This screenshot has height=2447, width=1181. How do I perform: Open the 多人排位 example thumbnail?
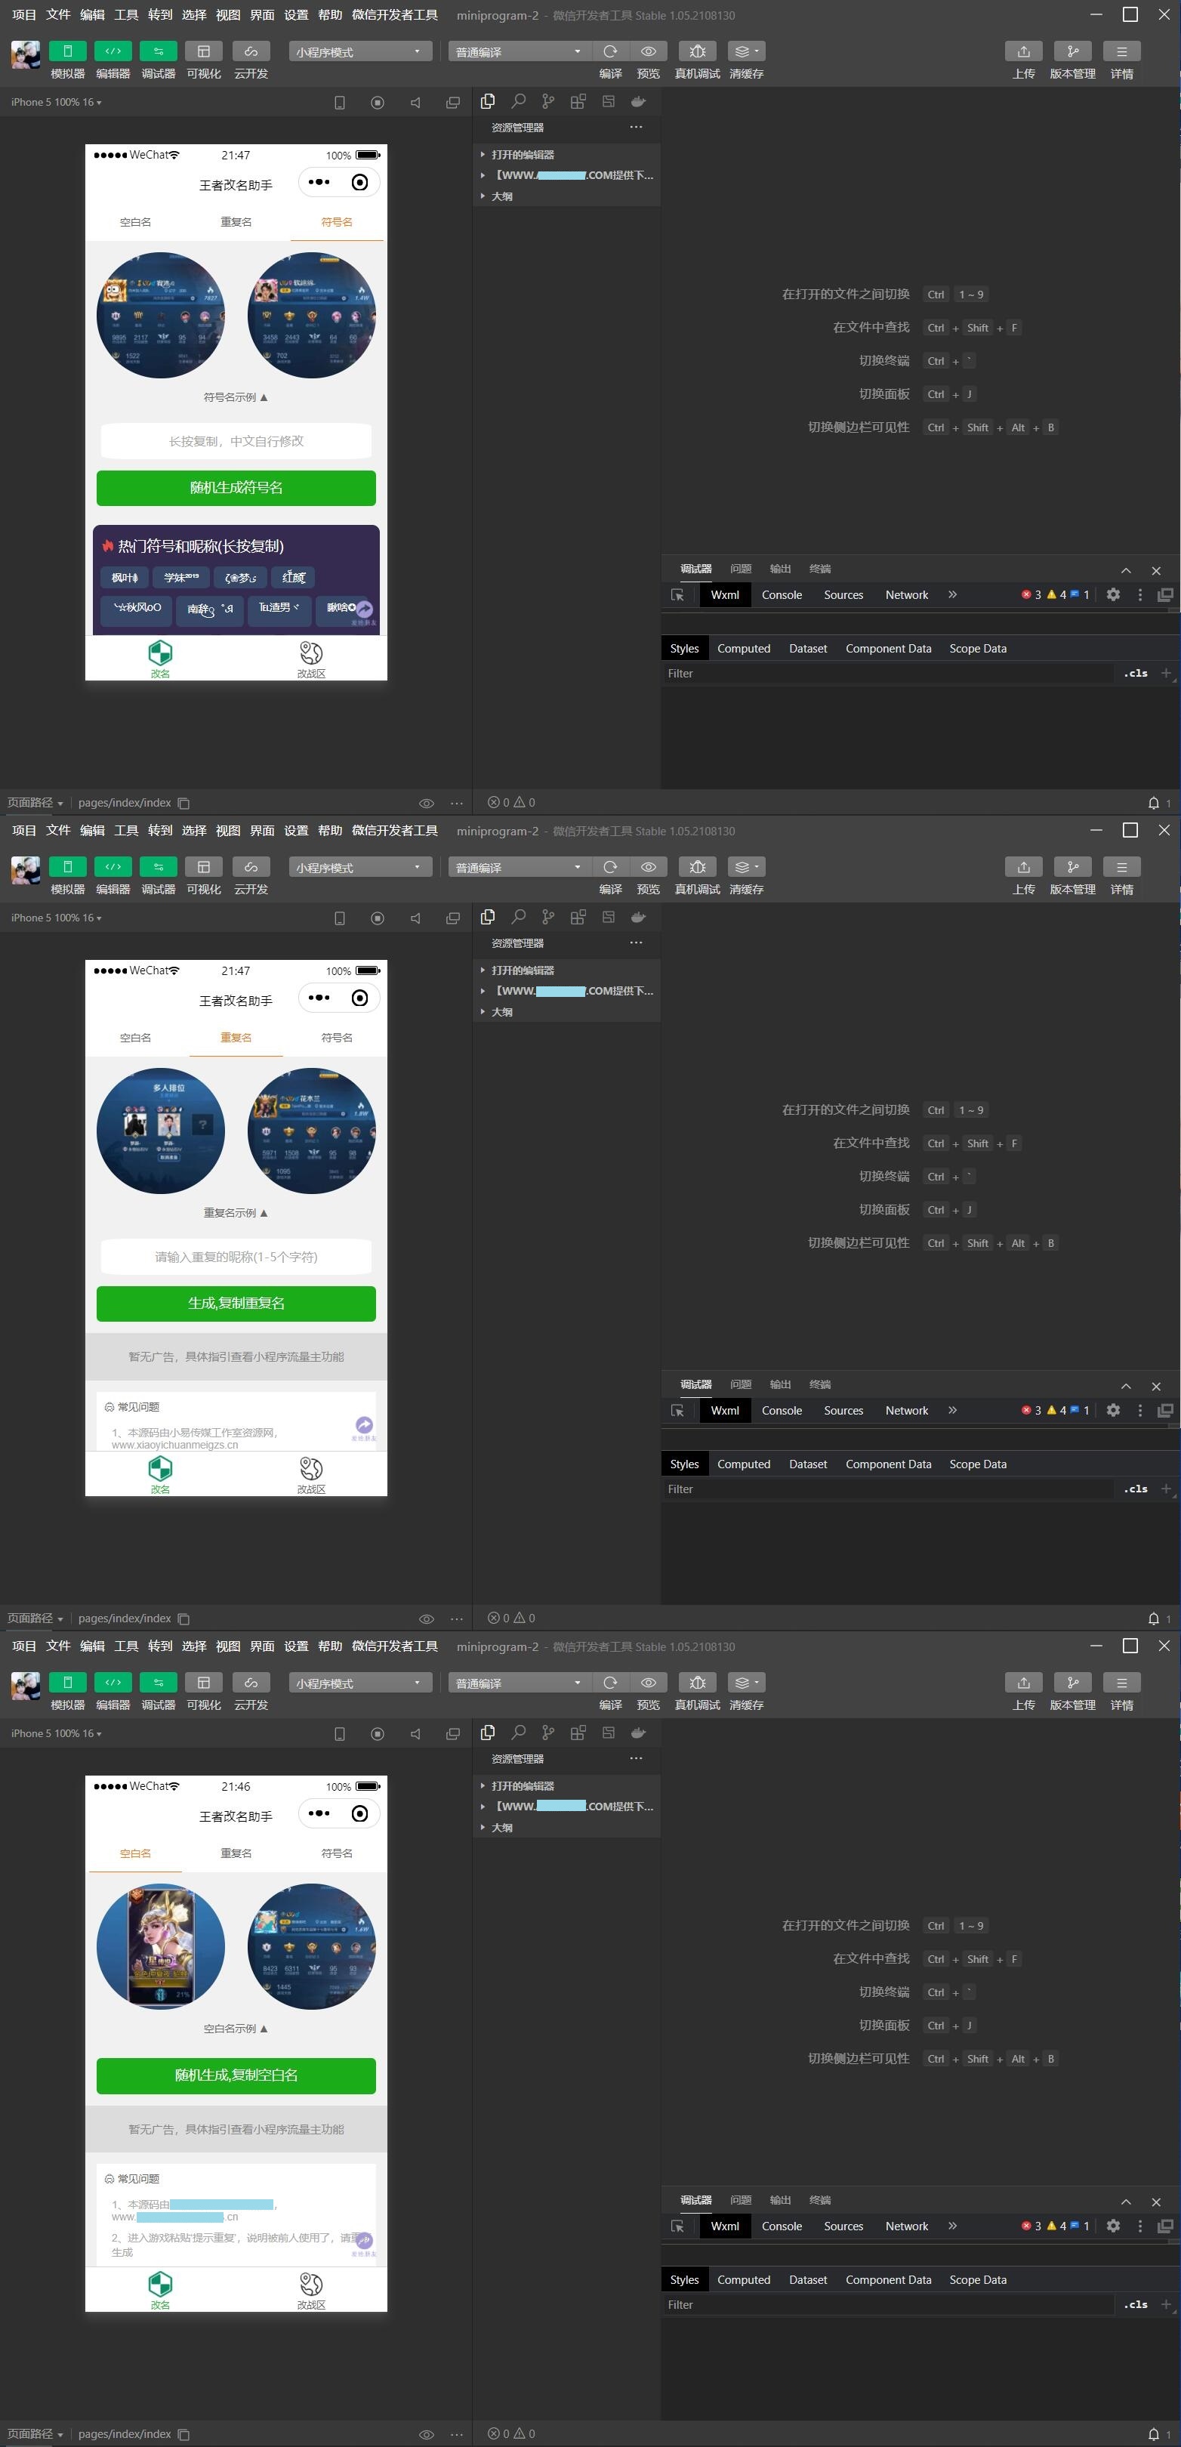click(161, 1131)
